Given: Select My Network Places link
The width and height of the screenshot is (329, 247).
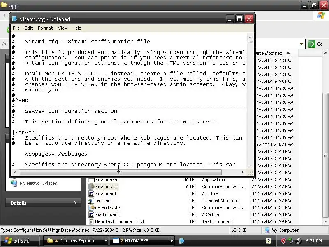Looking at the screenshot, I should (38, 183).
